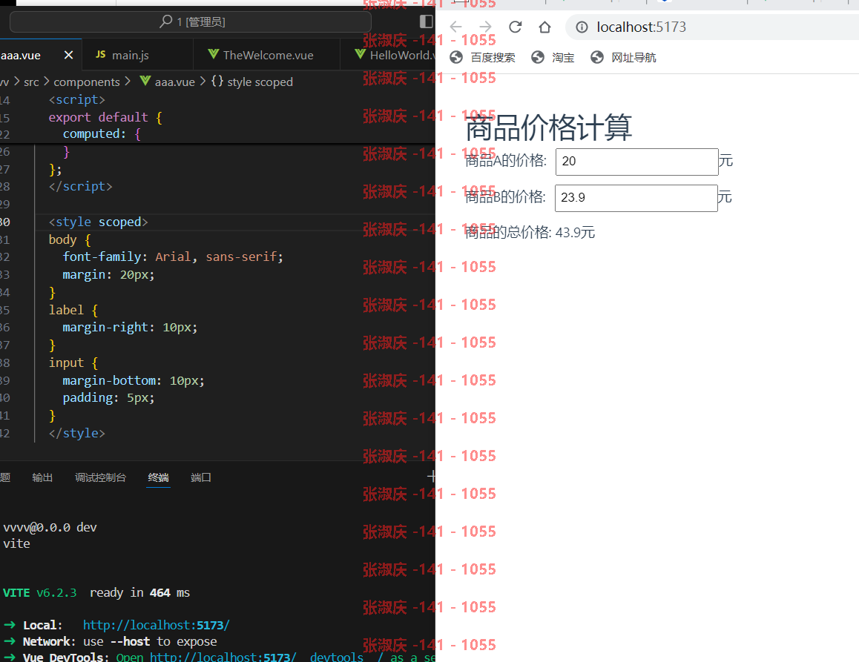859x662 pixels.
Task: Click the site info icon in address bar
Action: [x=582, y=27]
